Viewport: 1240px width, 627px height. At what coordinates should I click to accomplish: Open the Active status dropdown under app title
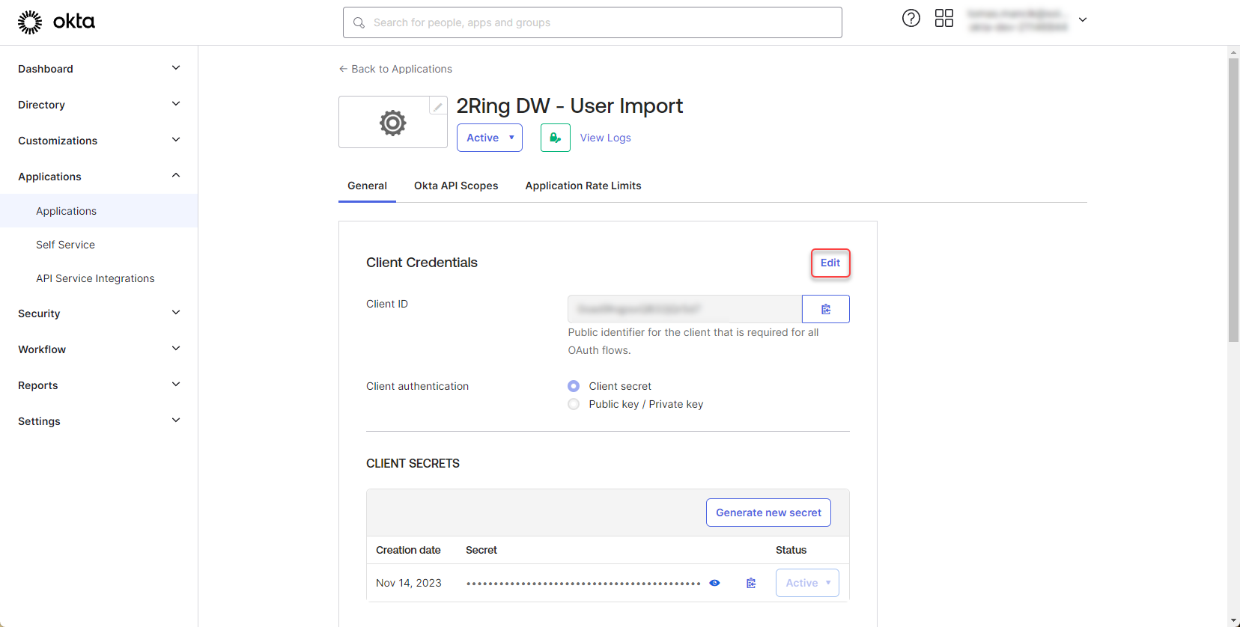click(x=490, y=138)
